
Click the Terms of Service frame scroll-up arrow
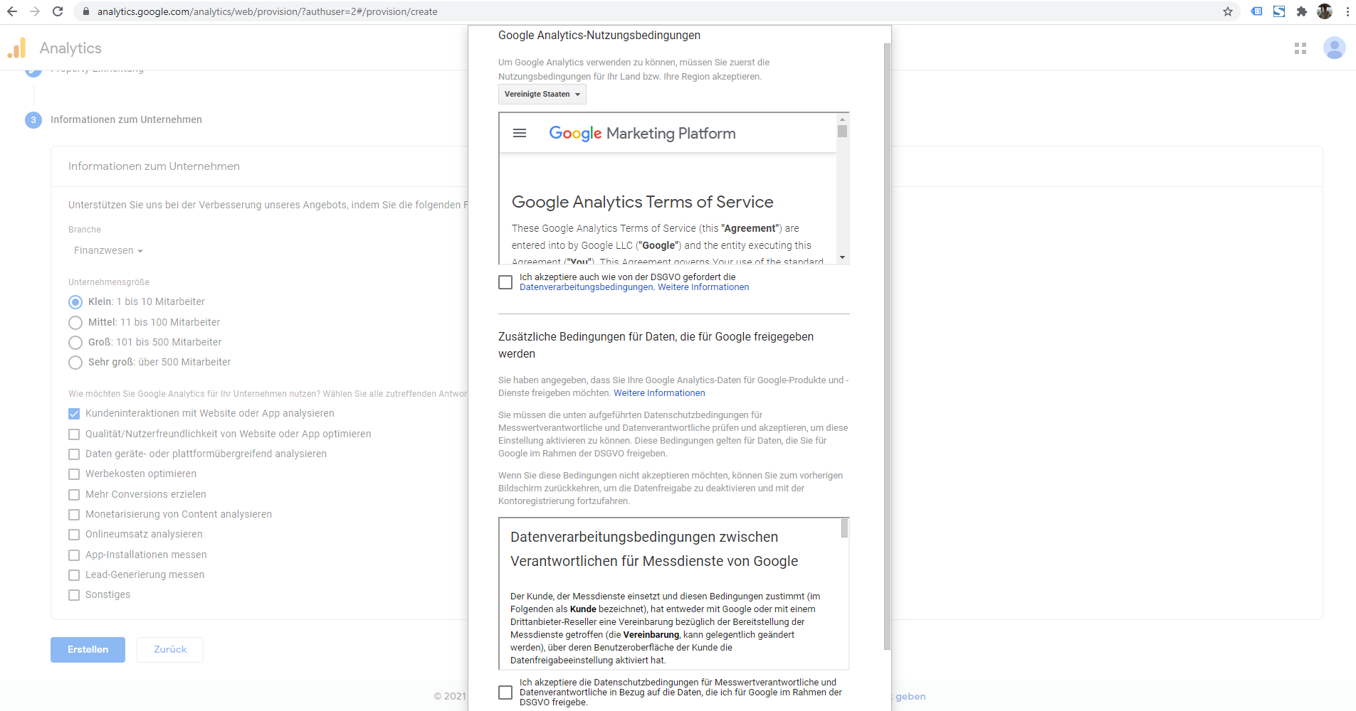click(x=843, y=119)
